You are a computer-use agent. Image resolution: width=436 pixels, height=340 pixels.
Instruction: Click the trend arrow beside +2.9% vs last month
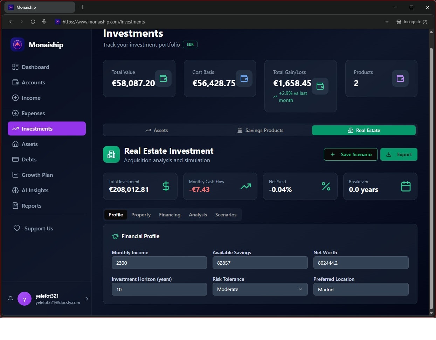tap(275, 97)
